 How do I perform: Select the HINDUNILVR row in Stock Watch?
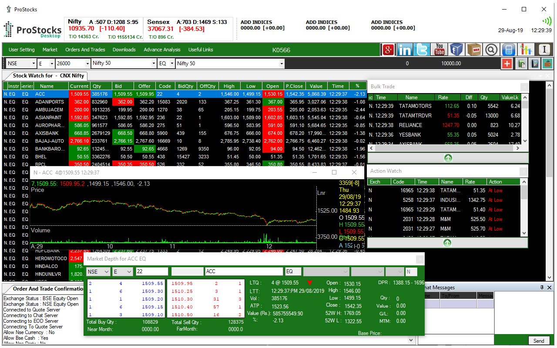(44, 274)
